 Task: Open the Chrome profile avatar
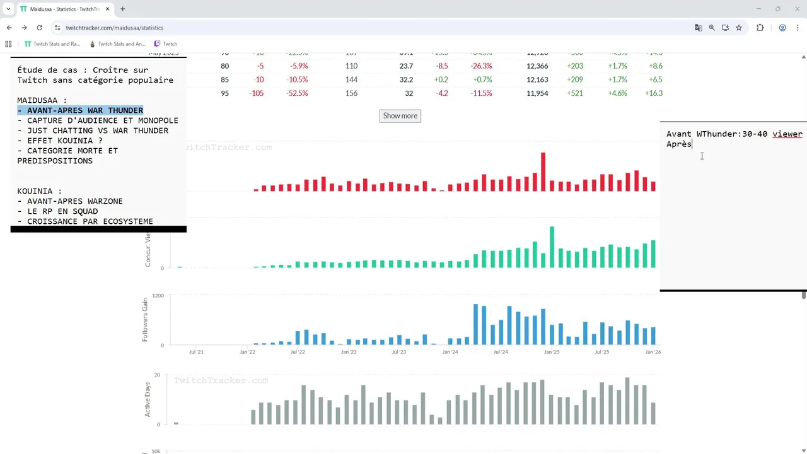[782, 28]
